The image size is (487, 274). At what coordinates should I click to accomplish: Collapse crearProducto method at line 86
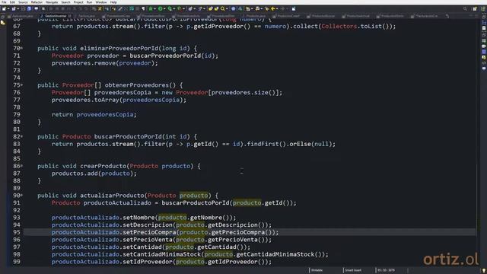coord(22,166)
